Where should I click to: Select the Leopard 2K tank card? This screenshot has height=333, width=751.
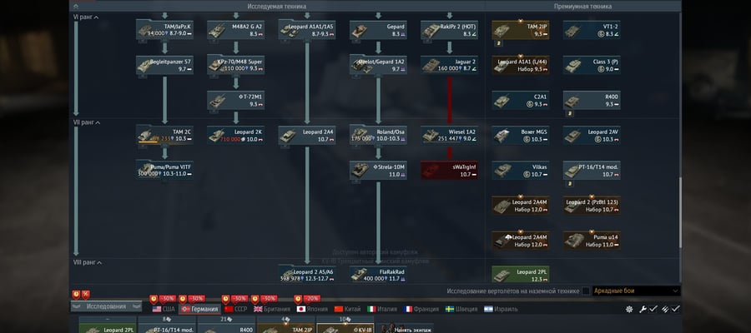[235, 135]
